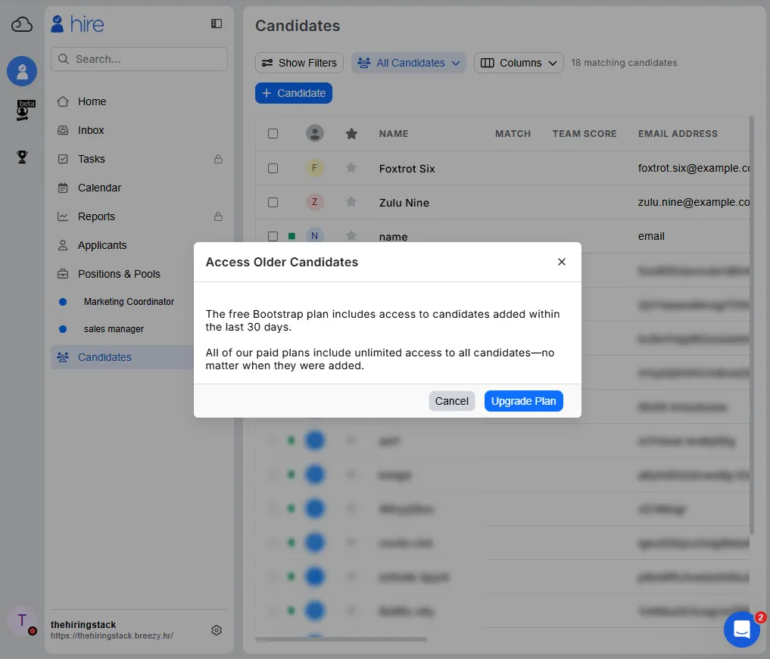
Task: Click the NAME column header
Action: [394, 133]
